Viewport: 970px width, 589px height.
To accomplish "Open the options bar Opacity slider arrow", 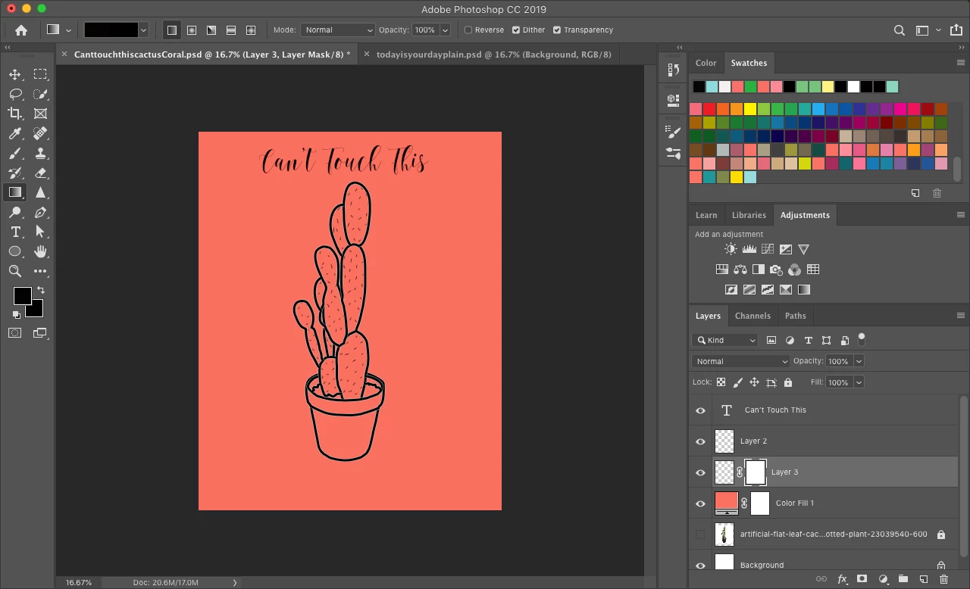I will point(445,30).
